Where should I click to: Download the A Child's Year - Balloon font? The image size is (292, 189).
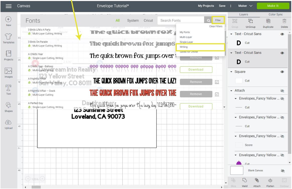click(196, 70)
